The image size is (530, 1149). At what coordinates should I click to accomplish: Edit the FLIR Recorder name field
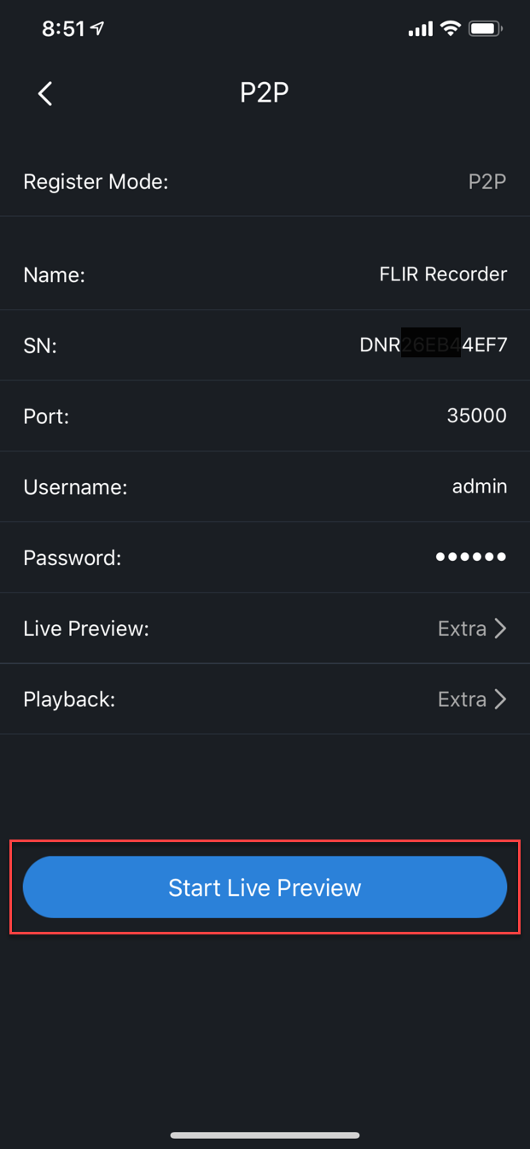pos(442,274)
